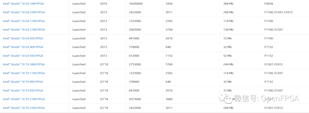309x113 pixels.
Task: Open Intel Stratix 10 GX 2500 FPGA link
Action: (x=24, y=12)
